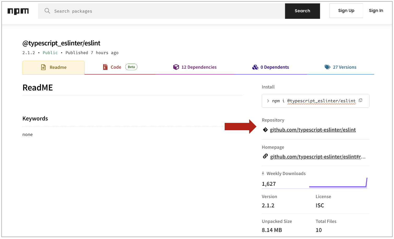Click the weekly downloads sparkline chart
The image size is (394, 239).
point(338,183)
